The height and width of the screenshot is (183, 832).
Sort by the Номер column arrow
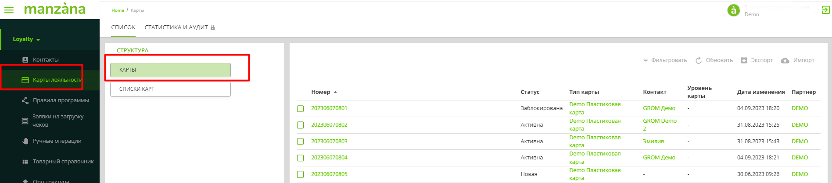pyautogui.click(x=335, y=92)
